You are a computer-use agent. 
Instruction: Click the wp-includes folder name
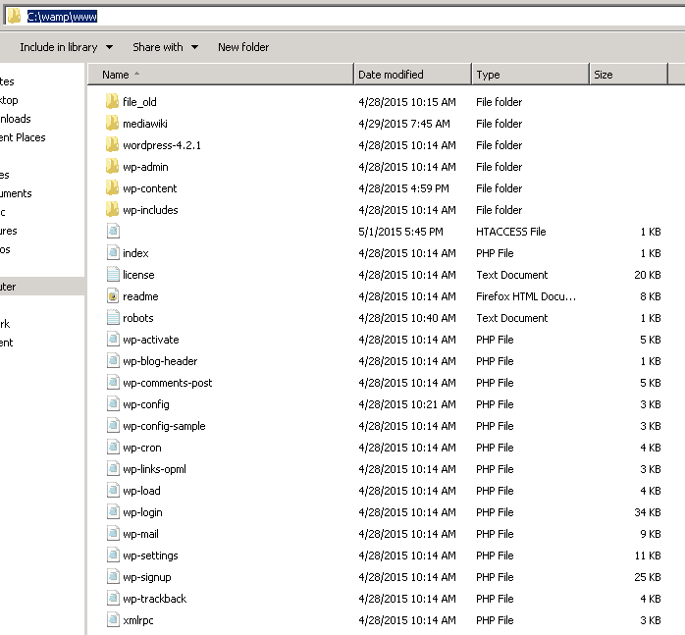(x=150, y=210)
